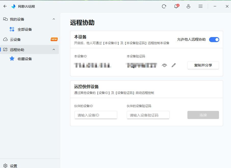The image size is (231, 168).
Task: Collapse the 远程协助 section
Action: click(54, 49)
